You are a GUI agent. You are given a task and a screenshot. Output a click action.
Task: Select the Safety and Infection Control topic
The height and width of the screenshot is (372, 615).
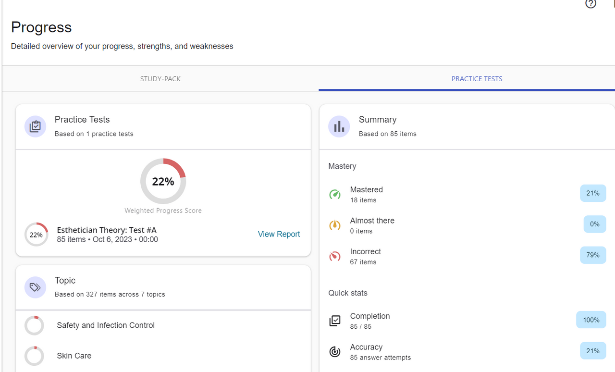tap(106, 325)
